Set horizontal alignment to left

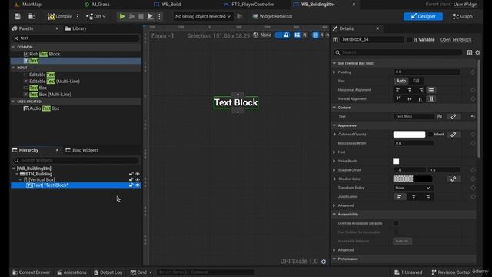pos(398,90)
